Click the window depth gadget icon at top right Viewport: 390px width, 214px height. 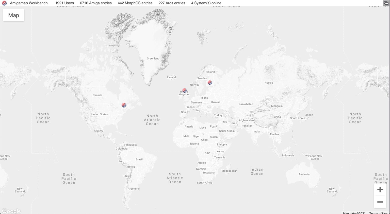pos(386,3)
